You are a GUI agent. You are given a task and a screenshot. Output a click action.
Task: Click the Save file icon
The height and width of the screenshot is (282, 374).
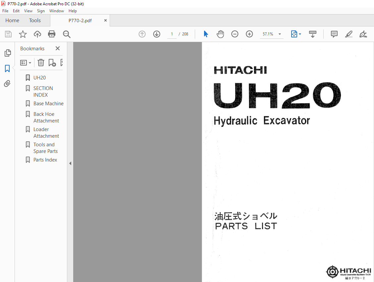click(x=8, y=34)
